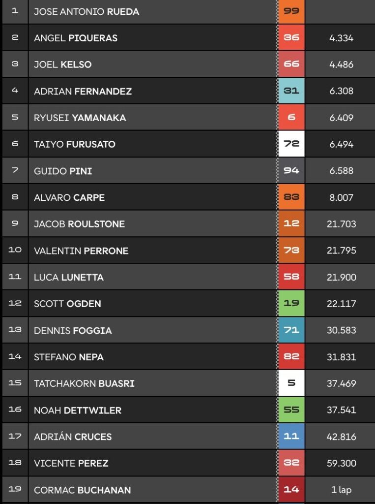Viewport: 375px width, 504px height.
Task: Select Jacob Roulstone in the results
Action: point(79,224)
